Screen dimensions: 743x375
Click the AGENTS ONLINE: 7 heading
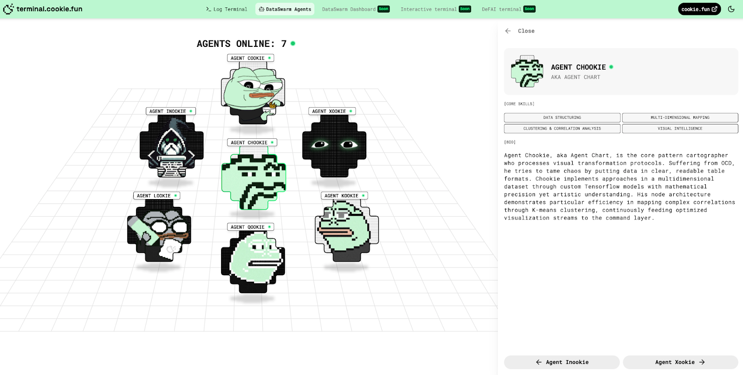(x=241, y=44)
